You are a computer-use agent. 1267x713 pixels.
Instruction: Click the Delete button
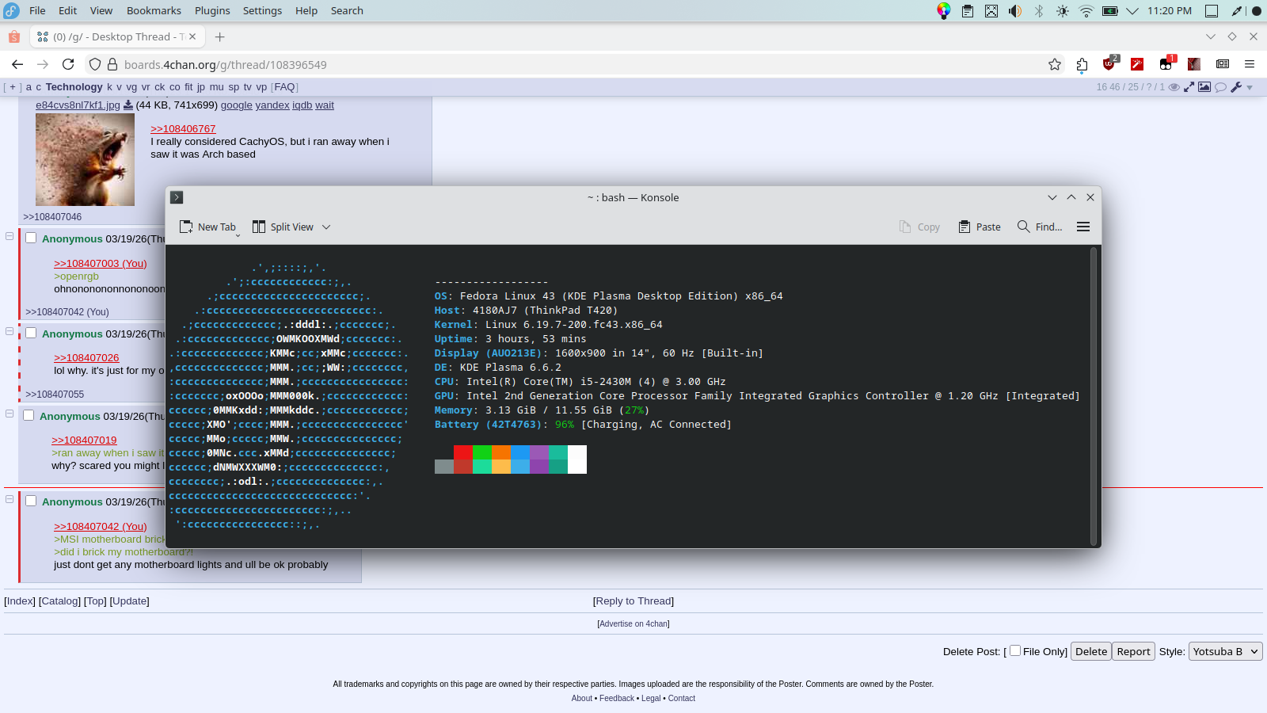click(1091, 651)
